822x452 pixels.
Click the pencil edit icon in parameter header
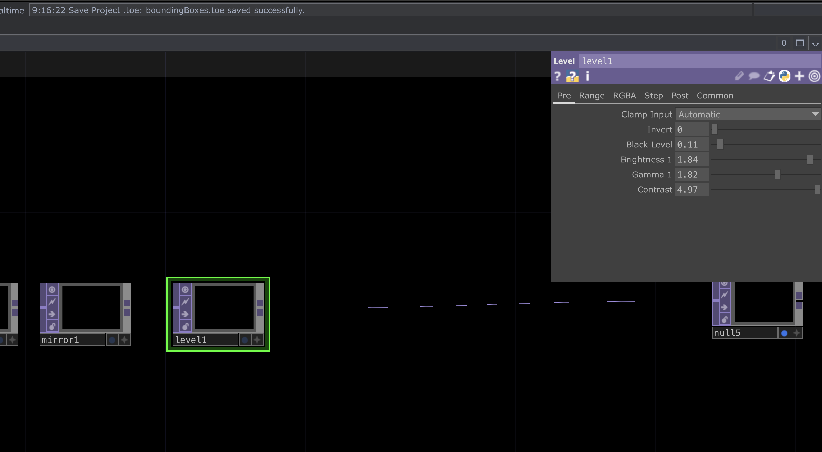pos(739,76)
